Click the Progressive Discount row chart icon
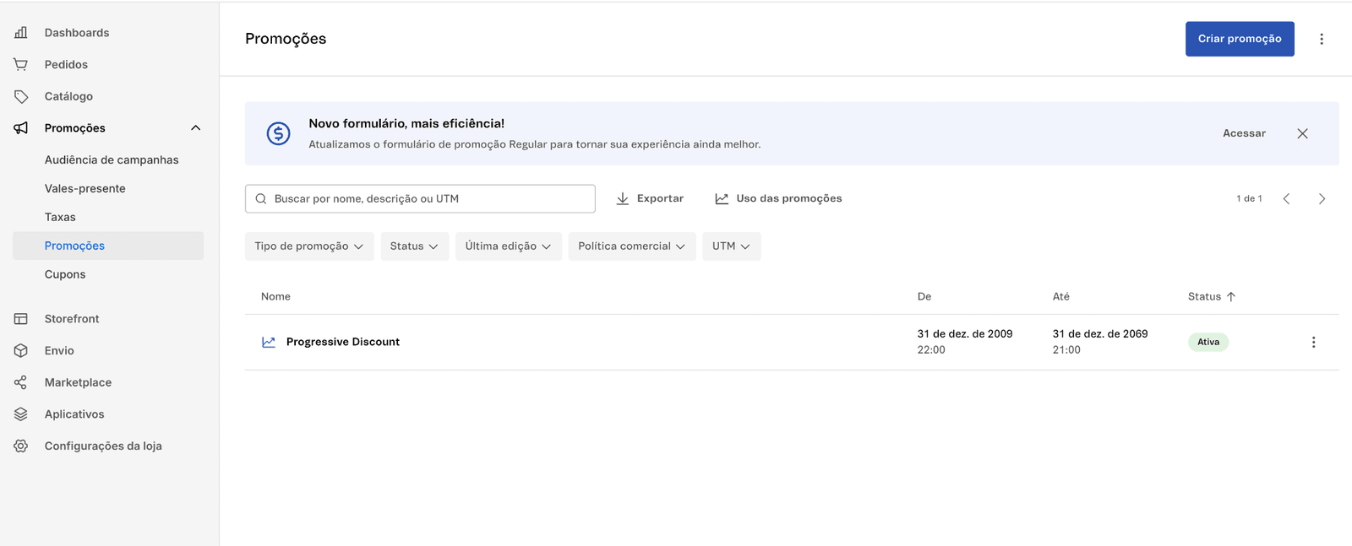Screen dimensions: 1352x546 269,342
